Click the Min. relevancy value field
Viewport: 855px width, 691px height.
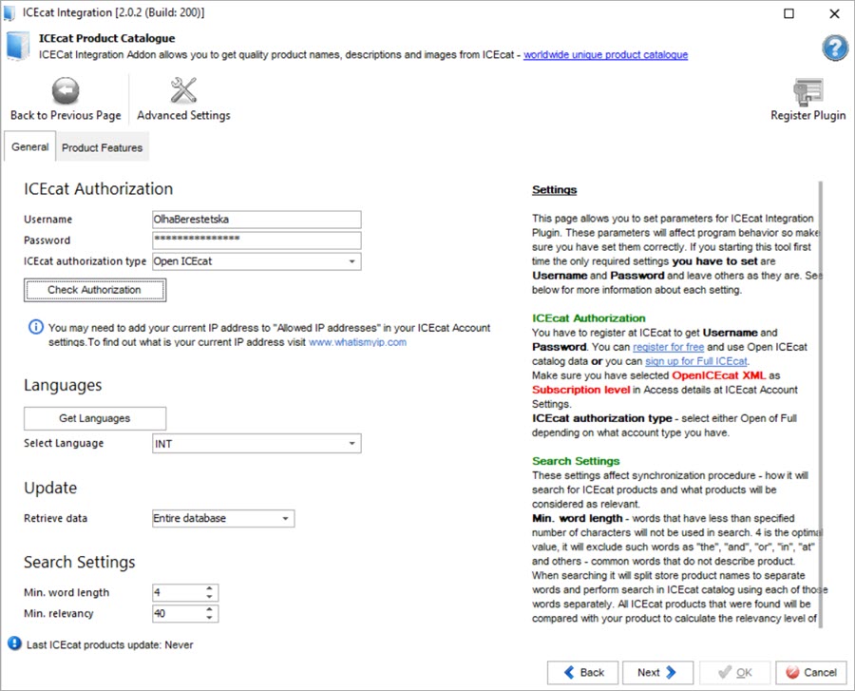pos(179,614)
